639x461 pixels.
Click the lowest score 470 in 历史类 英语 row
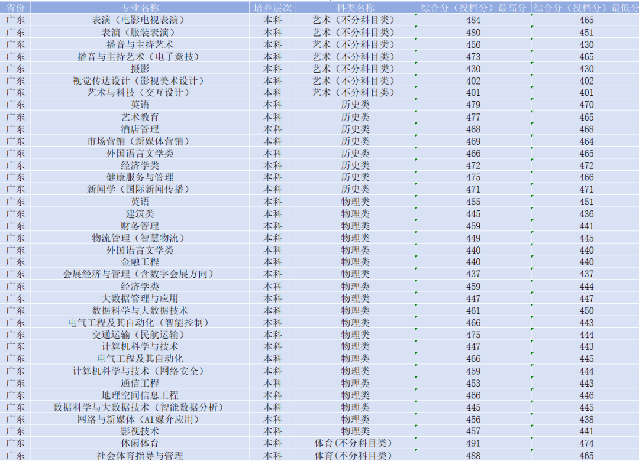(586, 105)
